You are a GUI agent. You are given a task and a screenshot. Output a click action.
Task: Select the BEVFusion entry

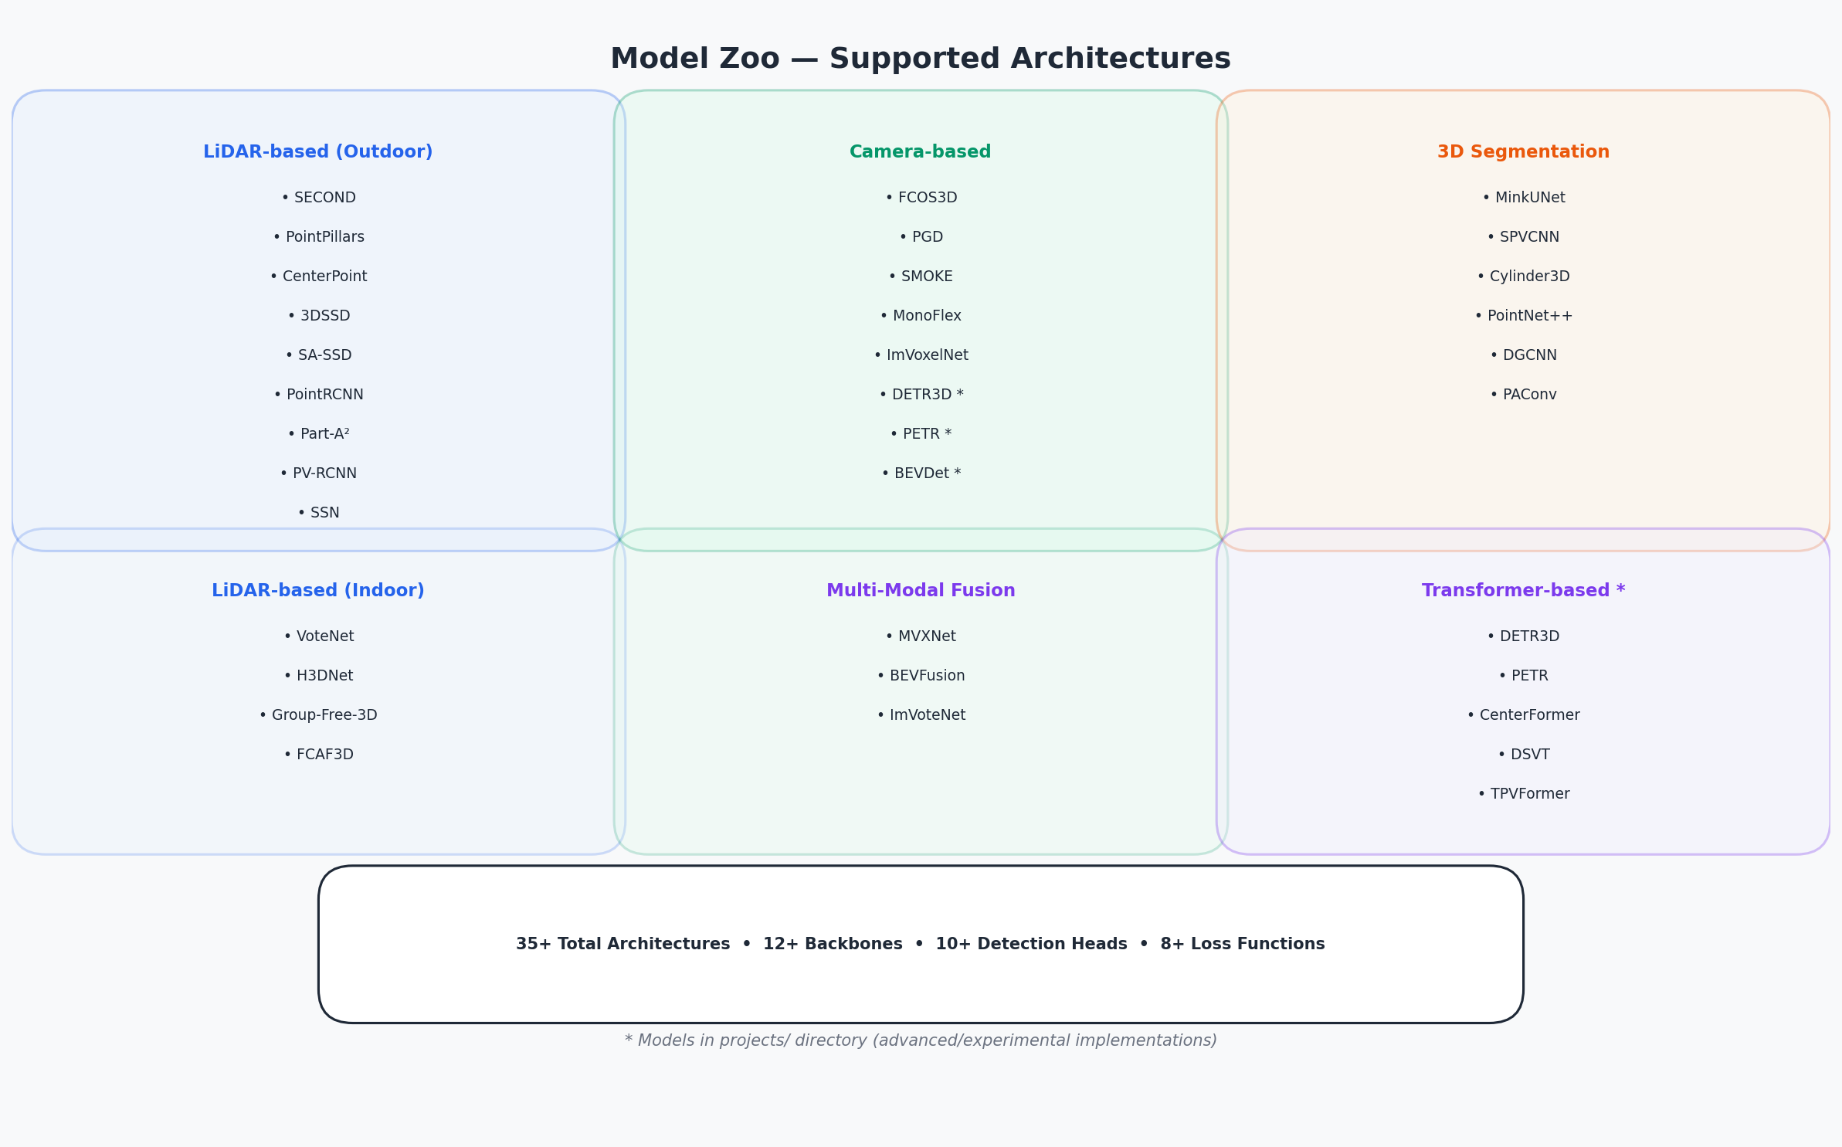921,676
